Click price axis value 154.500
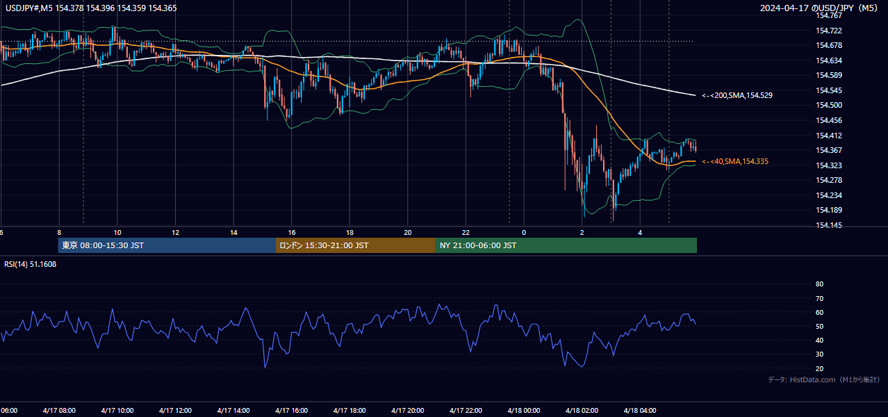Image resolution: width=888 pixels, height=417 pixels. (x=828, y=106)
